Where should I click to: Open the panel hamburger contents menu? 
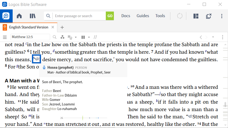tap(5, 37)
